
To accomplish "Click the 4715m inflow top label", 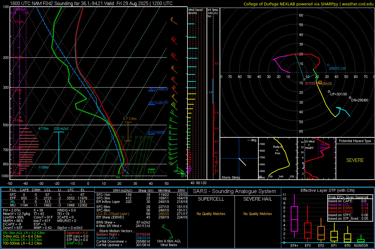I will 43,128.
